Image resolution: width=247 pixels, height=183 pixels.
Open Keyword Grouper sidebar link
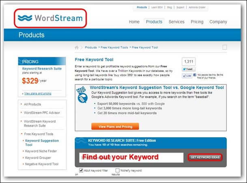[38, 157]
